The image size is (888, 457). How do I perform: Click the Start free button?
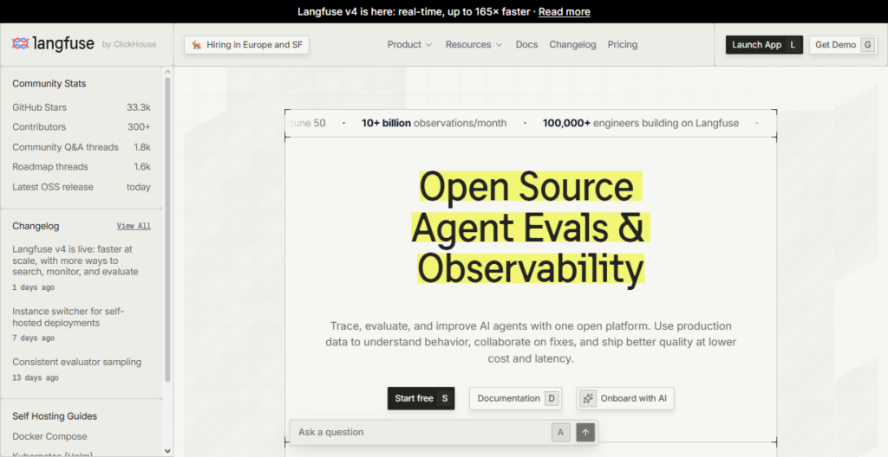[421, 398]
